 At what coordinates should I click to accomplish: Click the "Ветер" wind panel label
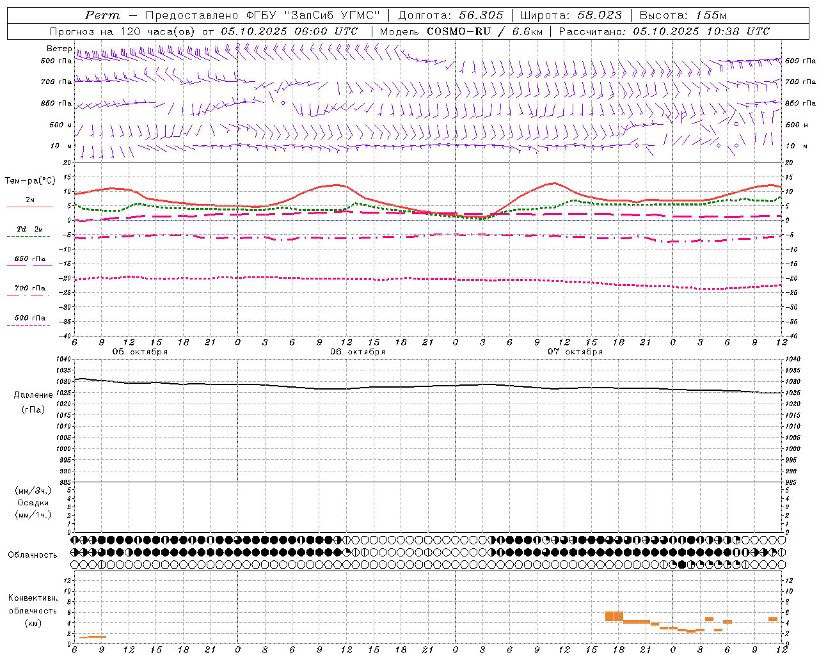[x=59, y=49]
